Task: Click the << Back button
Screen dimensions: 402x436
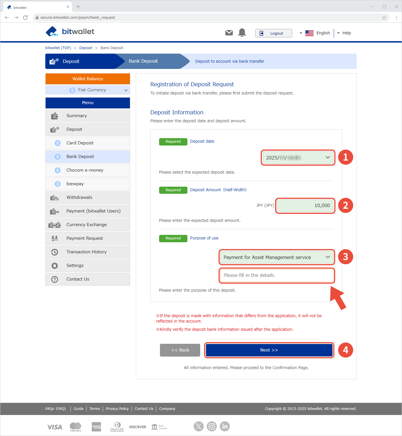Action: pos(180,350)
